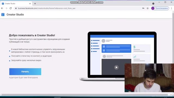
Task: Open Chrome three-dot menu
Action: coord(172,8)
